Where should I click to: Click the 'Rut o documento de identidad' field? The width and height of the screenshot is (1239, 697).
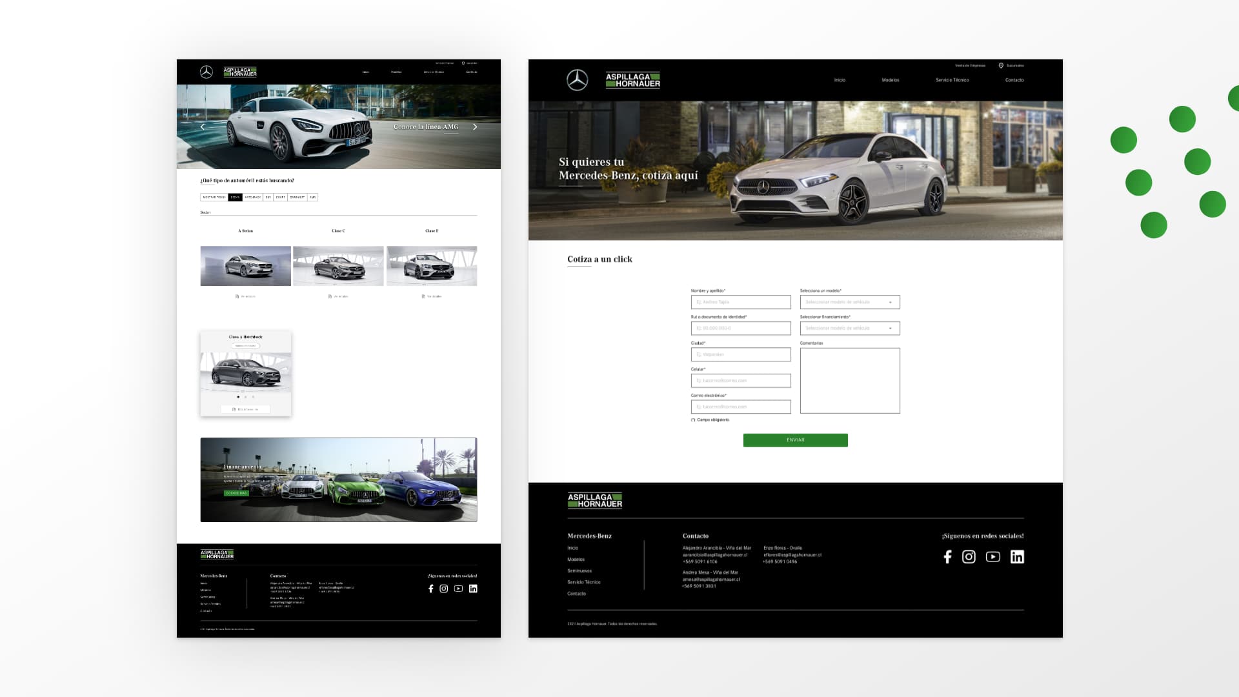pos(741,328)
